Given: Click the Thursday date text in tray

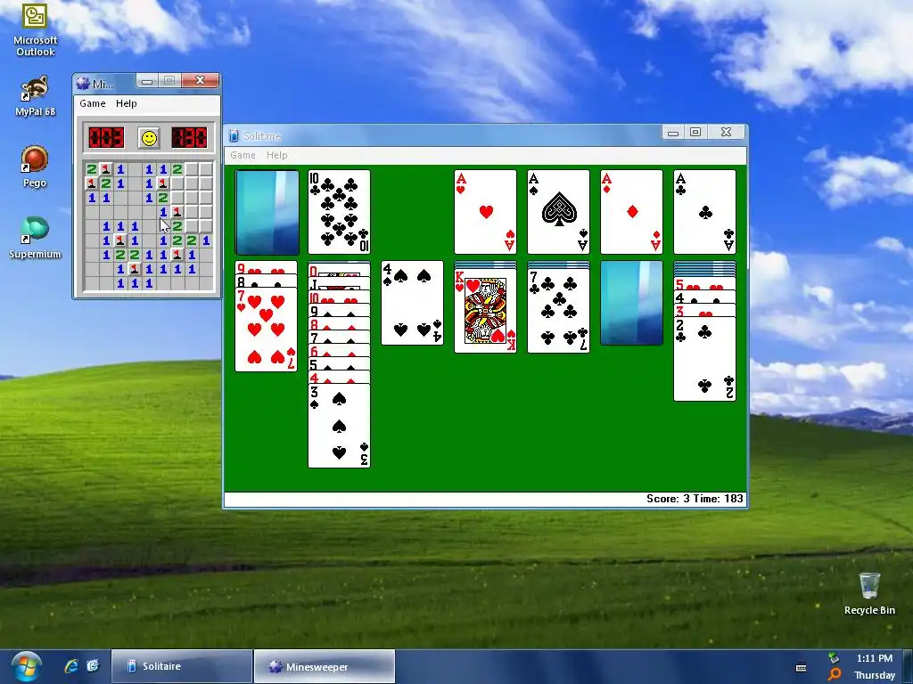Looking at the screenshot, I should coord(875,675).
